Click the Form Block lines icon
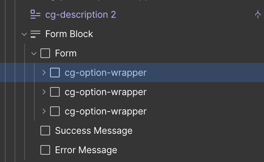This screenshot has width=264, height=162. 36,34
